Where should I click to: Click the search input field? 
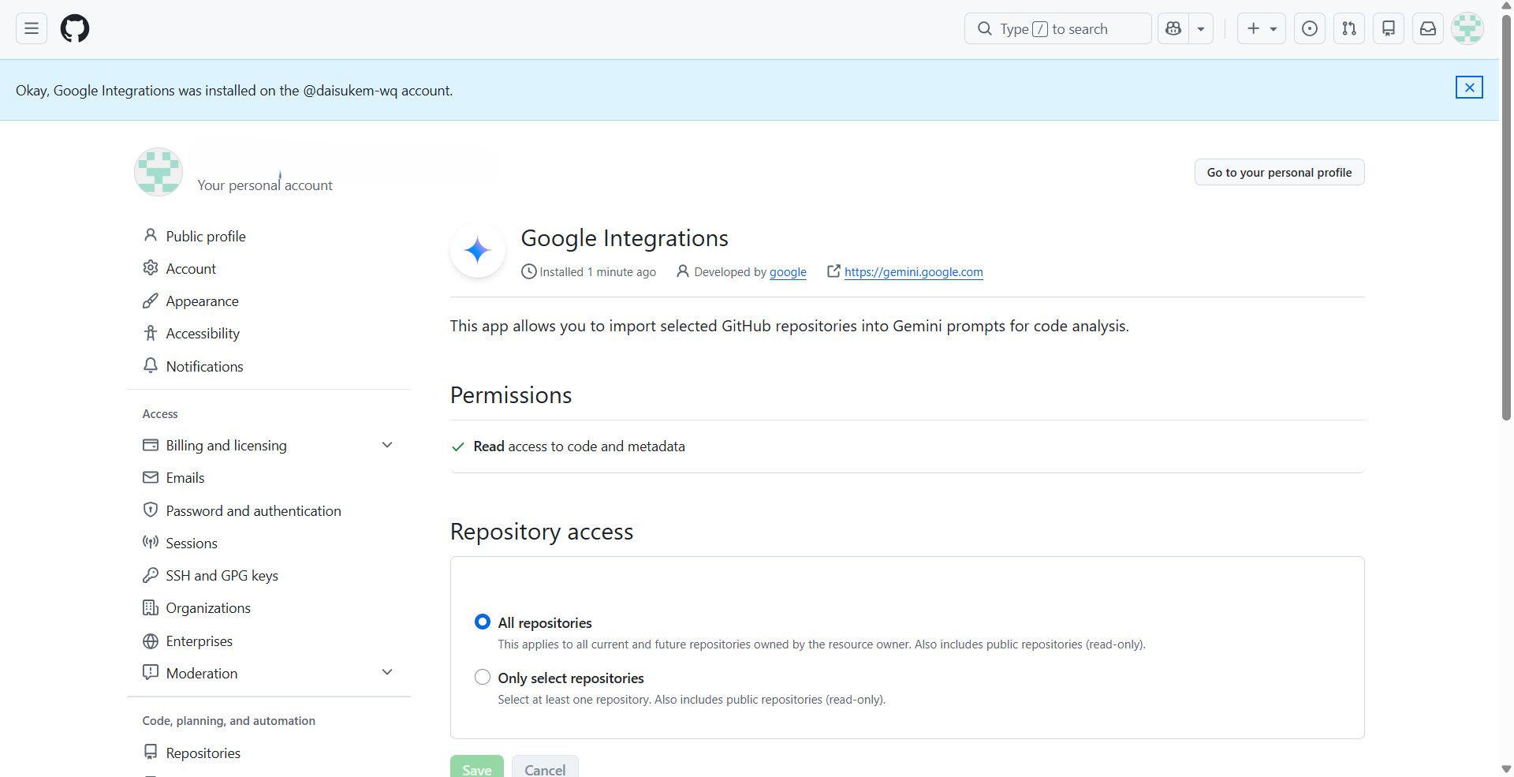1057,28
